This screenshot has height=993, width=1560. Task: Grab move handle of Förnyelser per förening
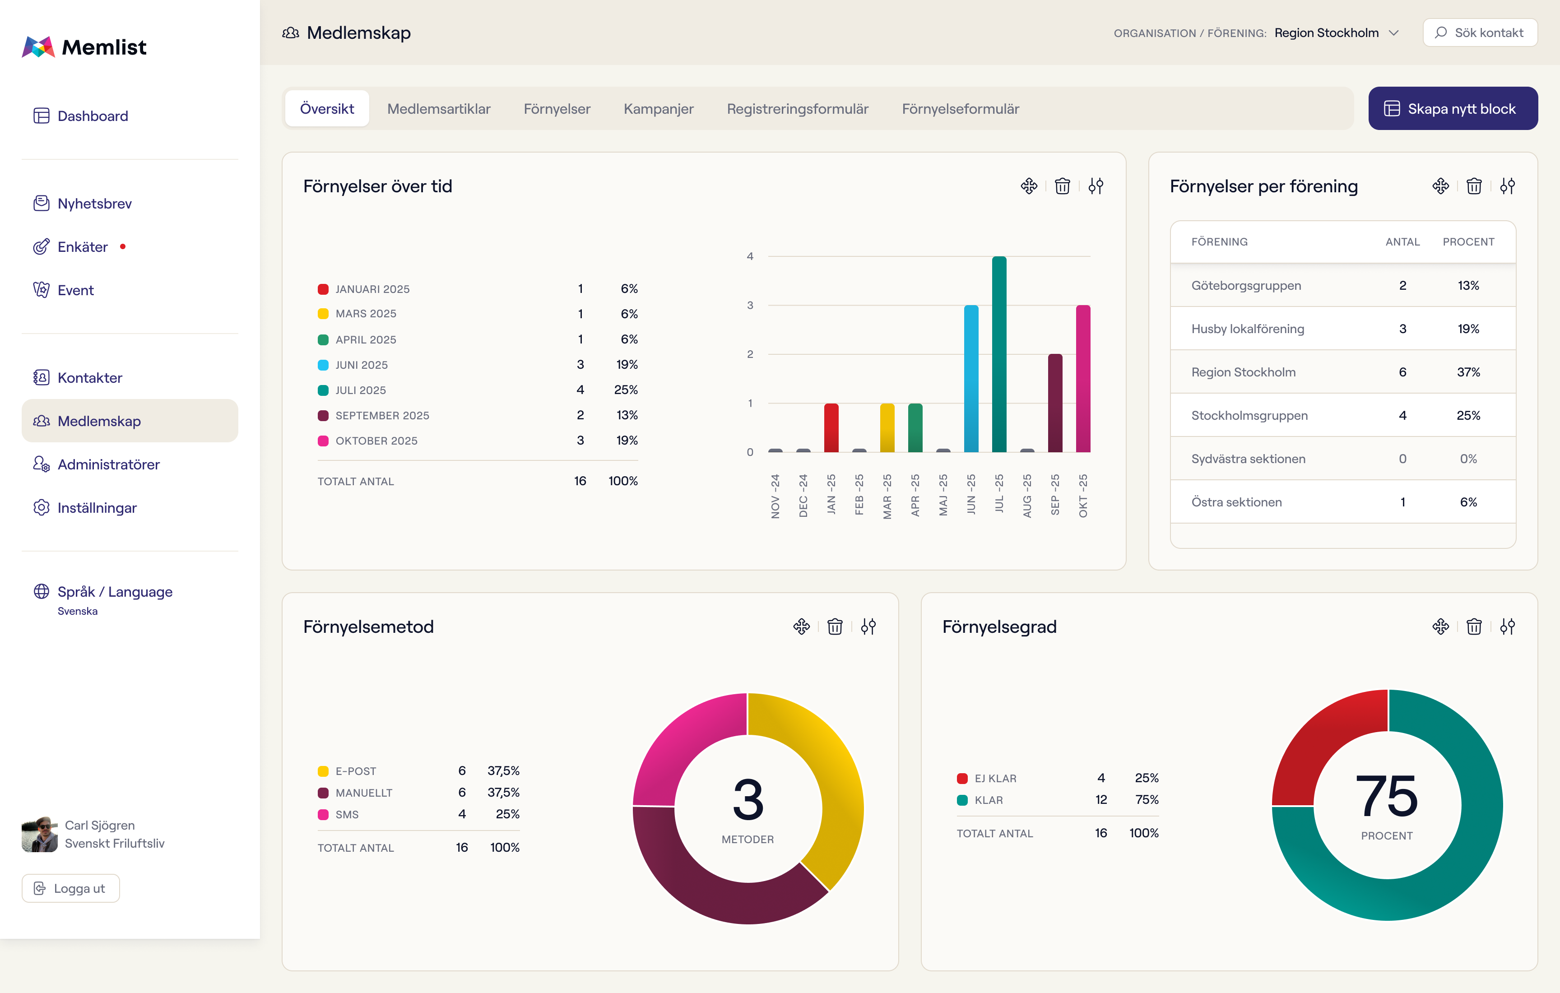[x=1440, y=186]
